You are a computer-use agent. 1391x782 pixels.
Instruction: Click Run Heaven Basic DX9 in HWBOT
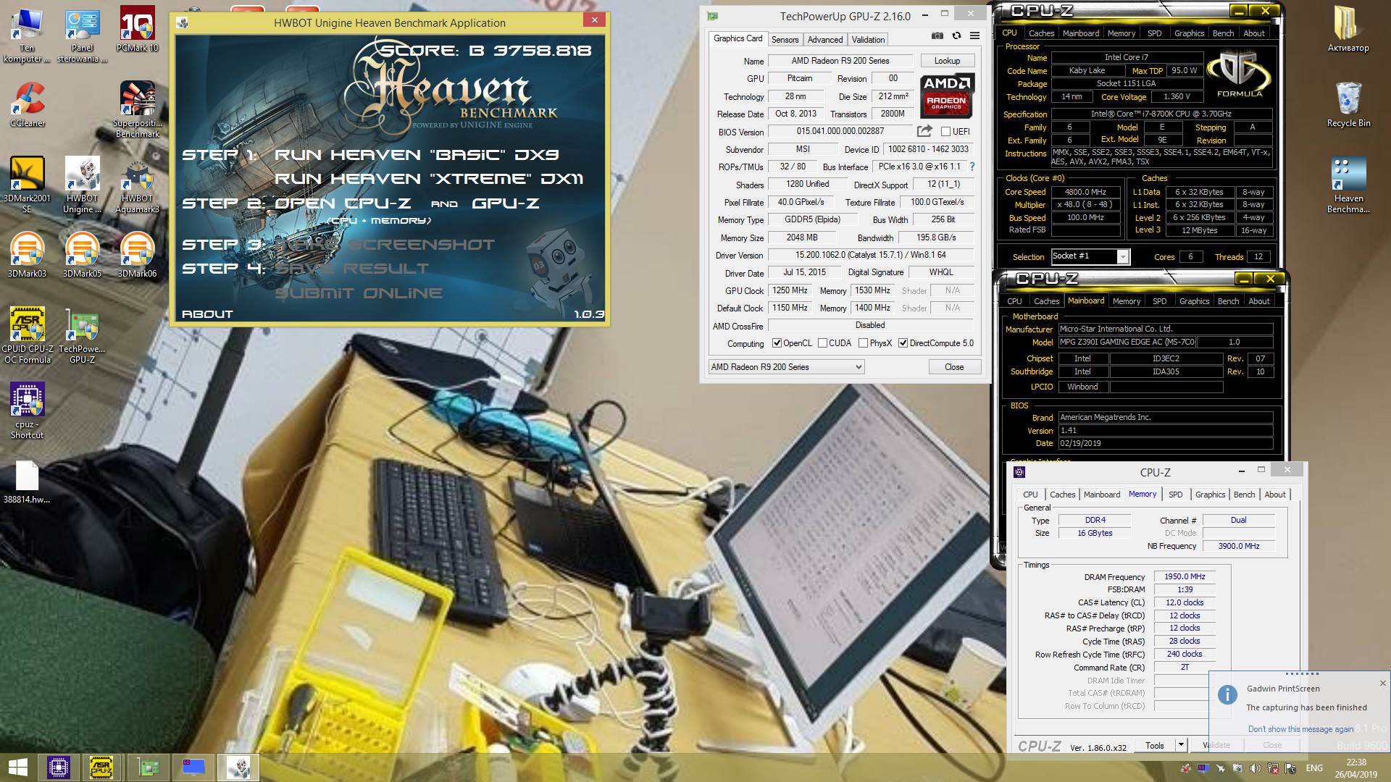[417, 155]
